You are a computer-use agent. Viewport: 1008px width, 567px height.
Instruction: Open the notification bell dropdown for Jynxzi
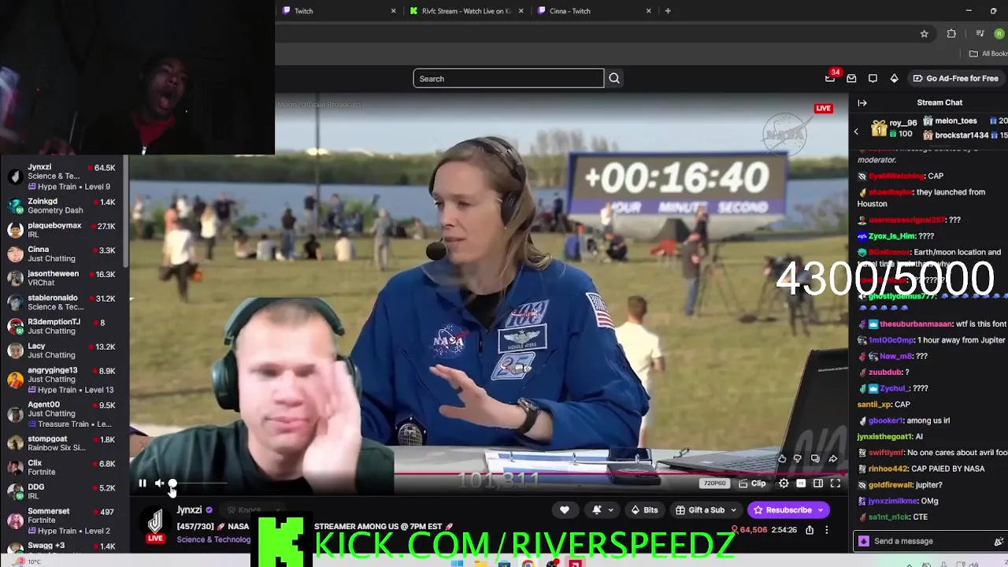point(602,510)
